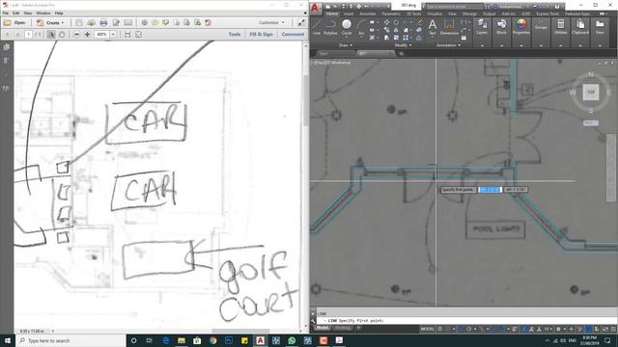Add a new drawing tab with plus
The height and width of the screenshot is (347, 618).
tap(402, 54)
